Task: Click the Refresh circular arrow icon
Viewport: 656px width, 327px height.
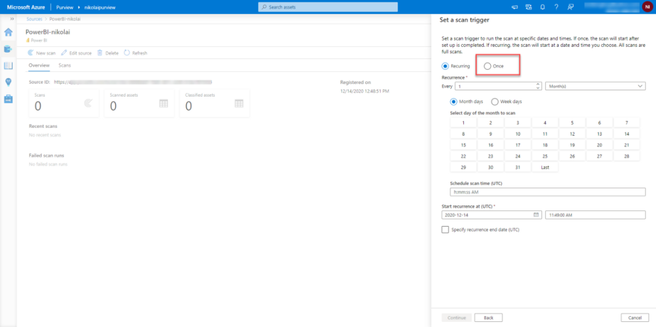Action: (x=127, y=53)
